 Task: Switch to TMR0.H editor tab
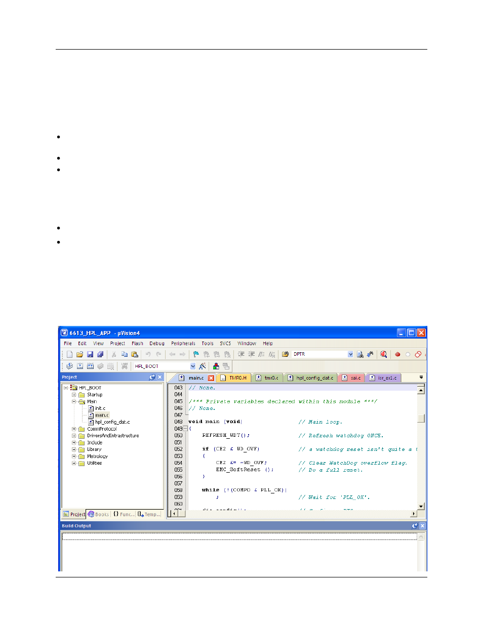233,378
